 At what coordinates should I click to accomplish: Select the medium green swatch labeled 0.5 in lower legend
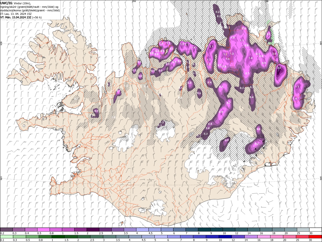tap(32, 237)
